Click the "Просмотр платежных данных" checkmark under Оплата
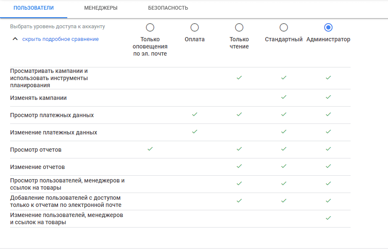The width and height of the screenshot is (388, 252). [x=195, y=114]
